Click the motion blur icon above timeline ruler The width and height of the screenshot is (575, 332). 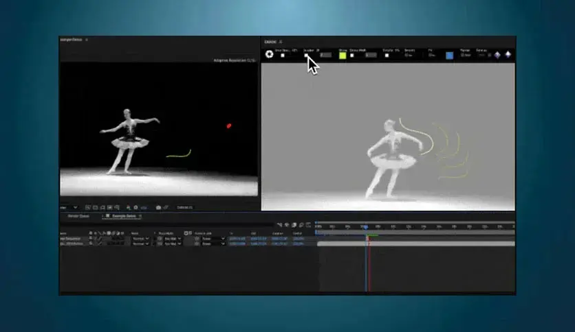coord(301,225)
